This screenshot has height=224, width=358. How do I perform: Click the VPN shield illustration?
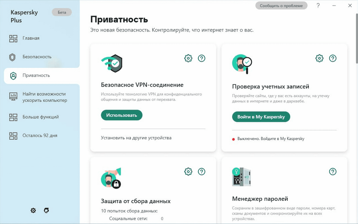tap(112, 63)
